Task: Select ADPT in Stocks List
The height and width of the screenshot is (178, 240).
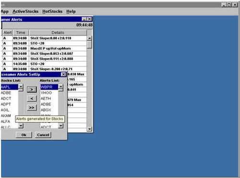Action: 10,104
